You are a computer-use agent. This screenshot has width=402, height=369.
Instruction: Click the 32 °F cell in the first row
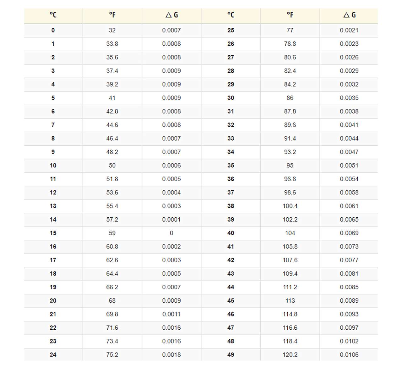point(112,30)
